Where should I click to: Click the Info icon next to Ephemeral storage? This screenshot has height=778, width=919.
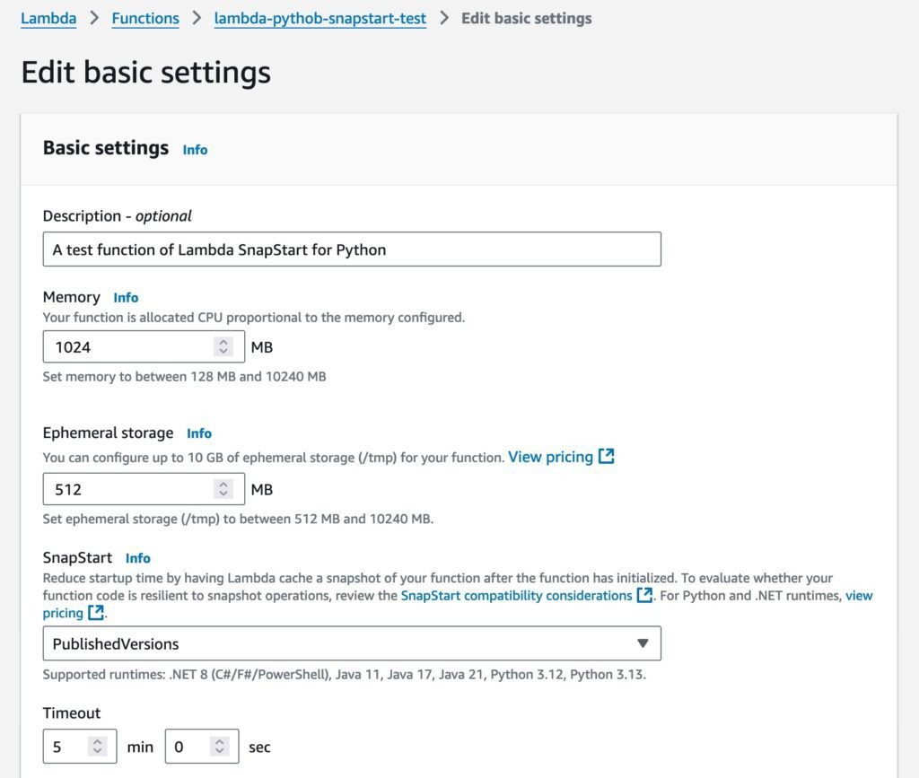click(x=198, y=433)
